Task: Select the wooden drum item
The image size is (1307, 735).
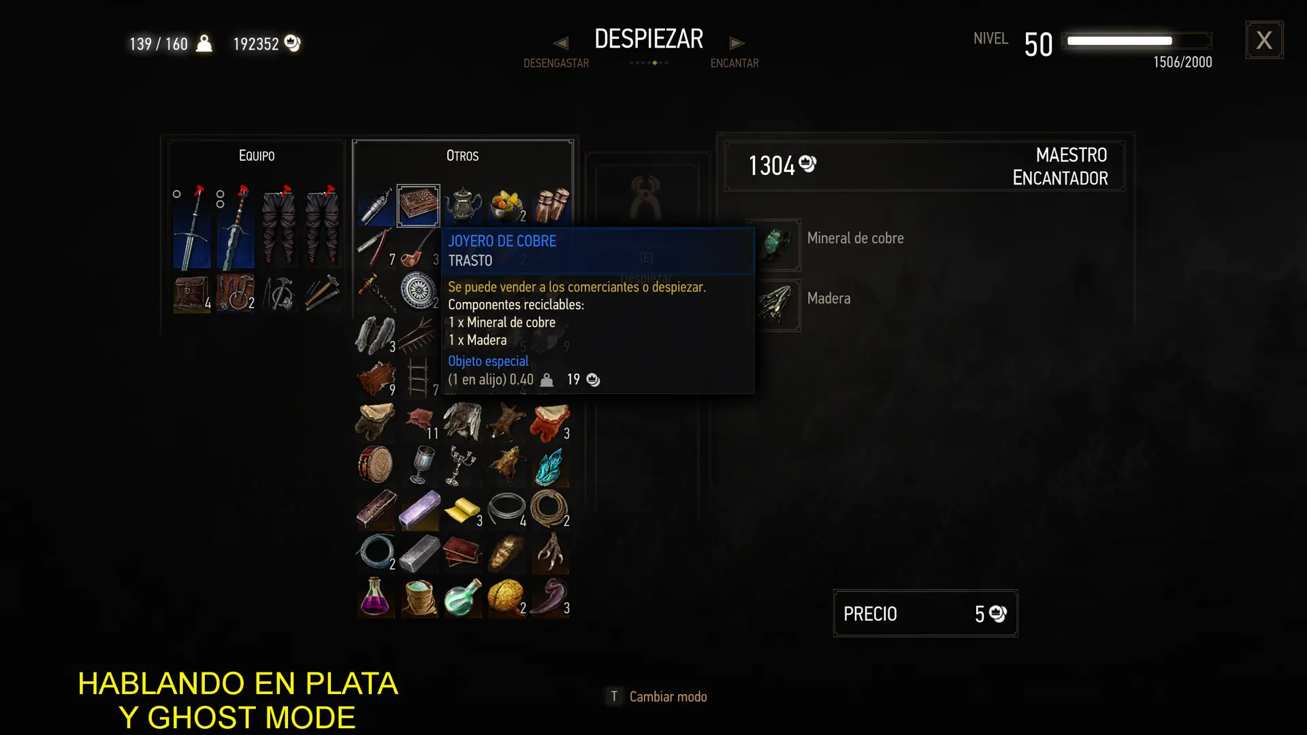Action: [375, 466]
